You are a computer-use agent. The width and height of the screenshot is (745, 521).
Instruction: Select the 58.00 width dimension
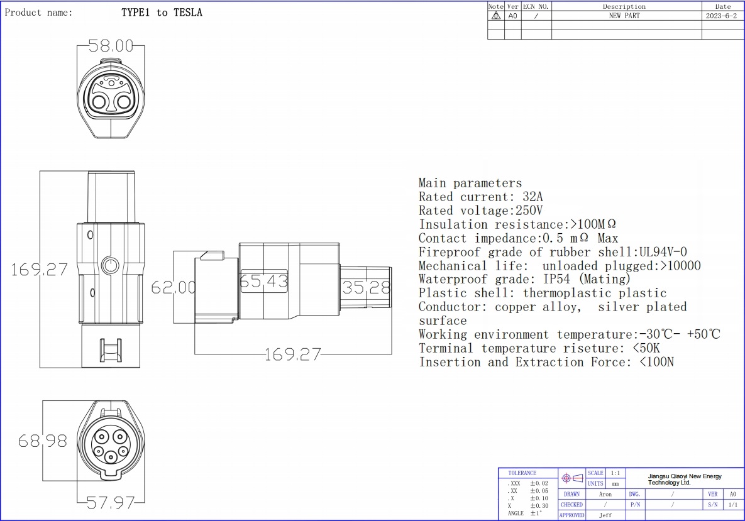coord(111,46)
